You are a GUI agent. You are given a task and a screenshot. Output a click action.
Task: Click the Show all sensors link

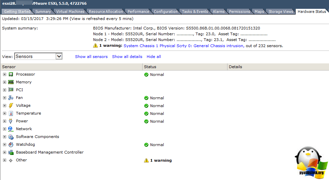pos(91,57)
